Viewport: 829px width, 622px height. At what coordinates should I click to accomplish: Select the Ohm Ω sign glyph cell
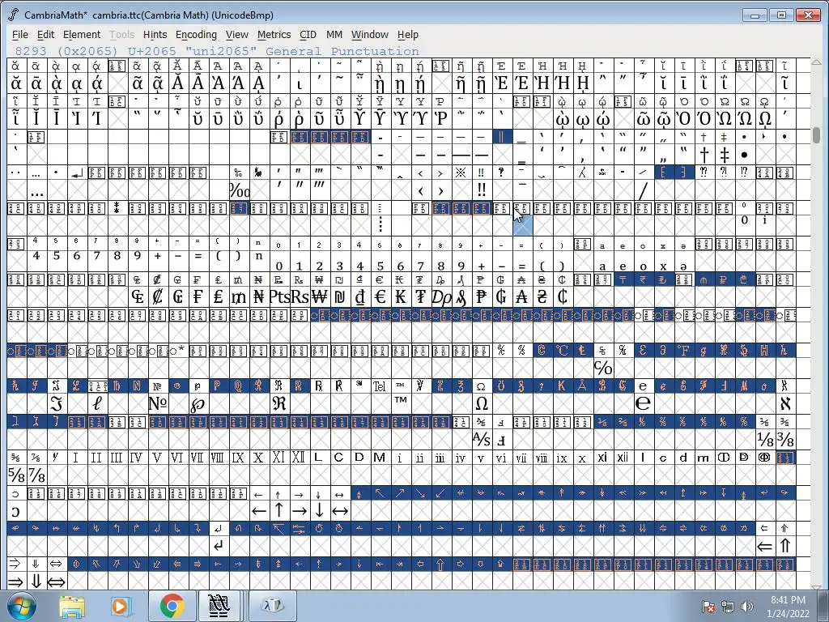tap(481, 403)
